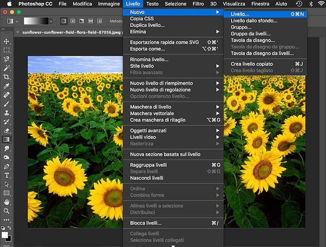Expand the Maschera di livello submenu

(173, 107)
